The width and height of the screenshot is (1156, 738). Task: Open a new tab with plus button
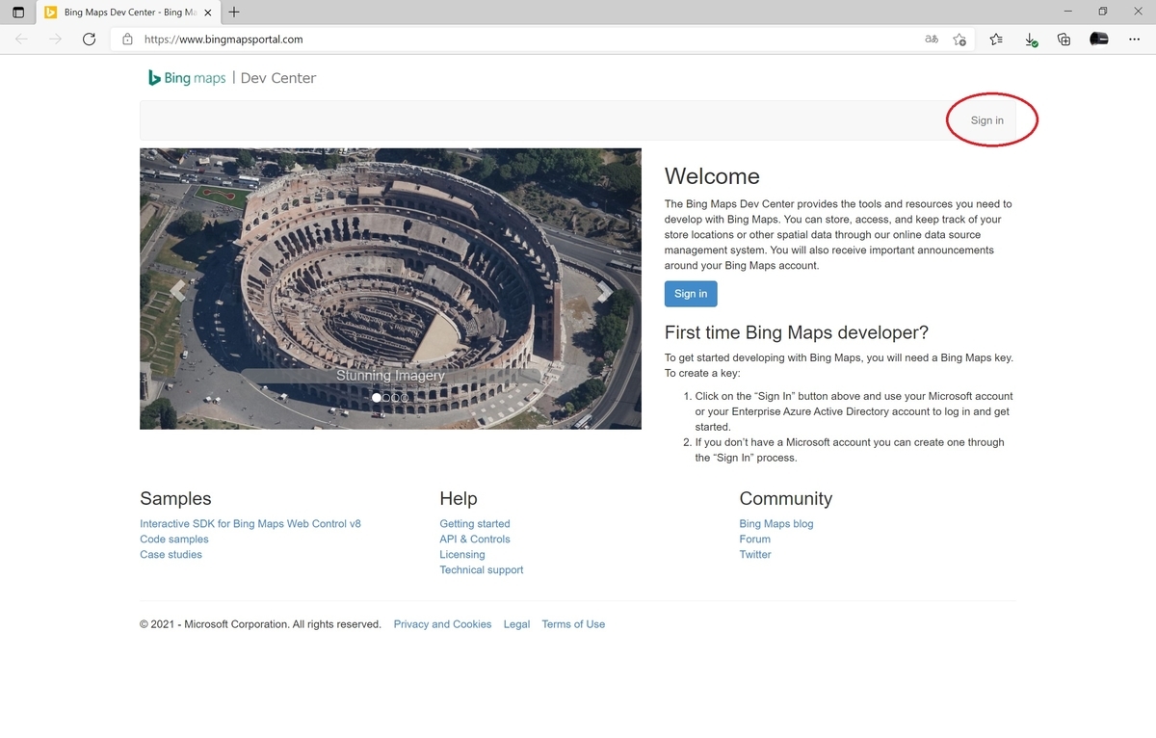tap(234, 13)
